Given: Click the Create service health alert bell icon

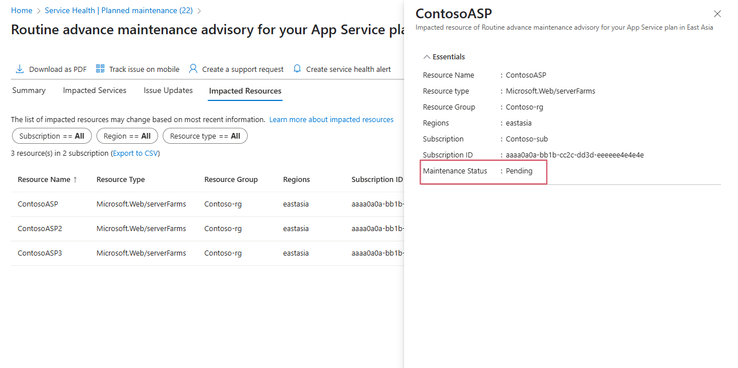Looking at the screenshot, I should pos(297,69).
